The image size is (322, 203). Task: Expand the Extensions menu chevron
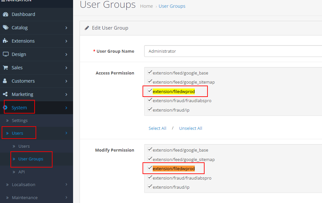pyautogui.click(x=67, y=41)
